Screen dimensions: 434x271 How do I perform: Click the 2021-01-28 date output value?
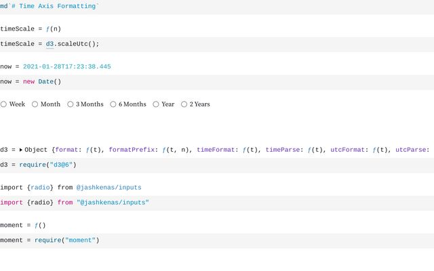point(66,66)
